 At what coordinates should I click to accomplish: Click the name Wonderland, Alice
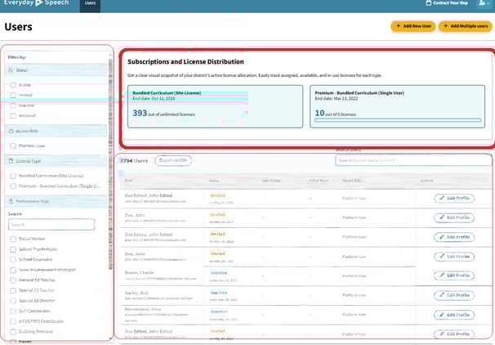(142, 309)
